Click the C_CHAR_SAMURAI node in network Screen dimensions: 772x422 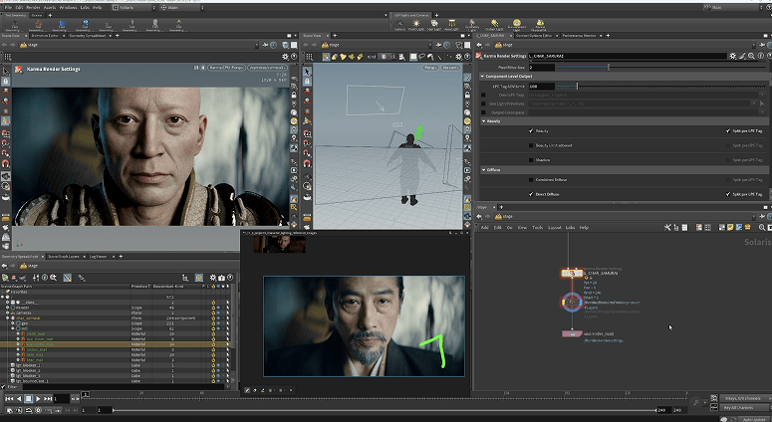[573, 272]
